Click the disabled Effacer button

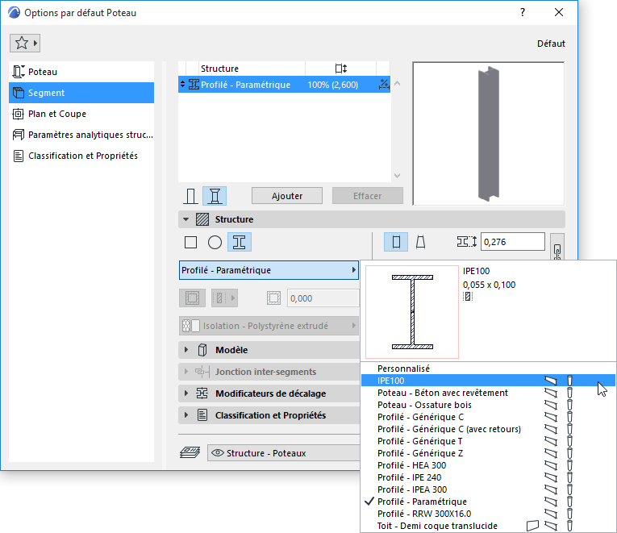pyautogui.click(x=368, y=196)
